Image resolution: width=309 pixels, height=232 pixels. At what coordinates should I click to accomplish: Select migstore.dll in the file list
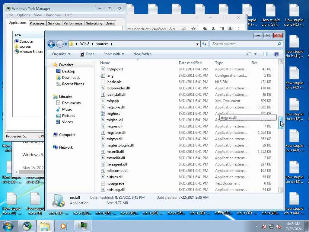[116, 133]
